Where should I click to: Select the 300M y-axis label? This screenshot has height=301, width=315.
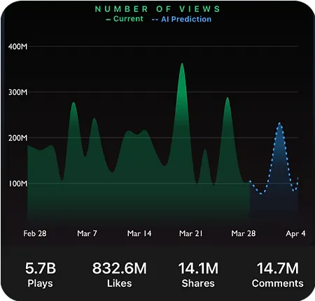coord(17,92)
